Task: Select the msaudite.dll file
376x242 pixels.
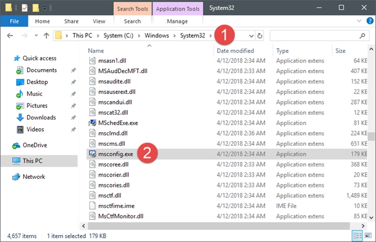Action: coord(114,81)
